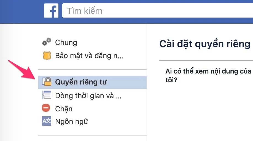Open the Ngôn ngữ settings page
253x141 pixels.
(71, 121)
